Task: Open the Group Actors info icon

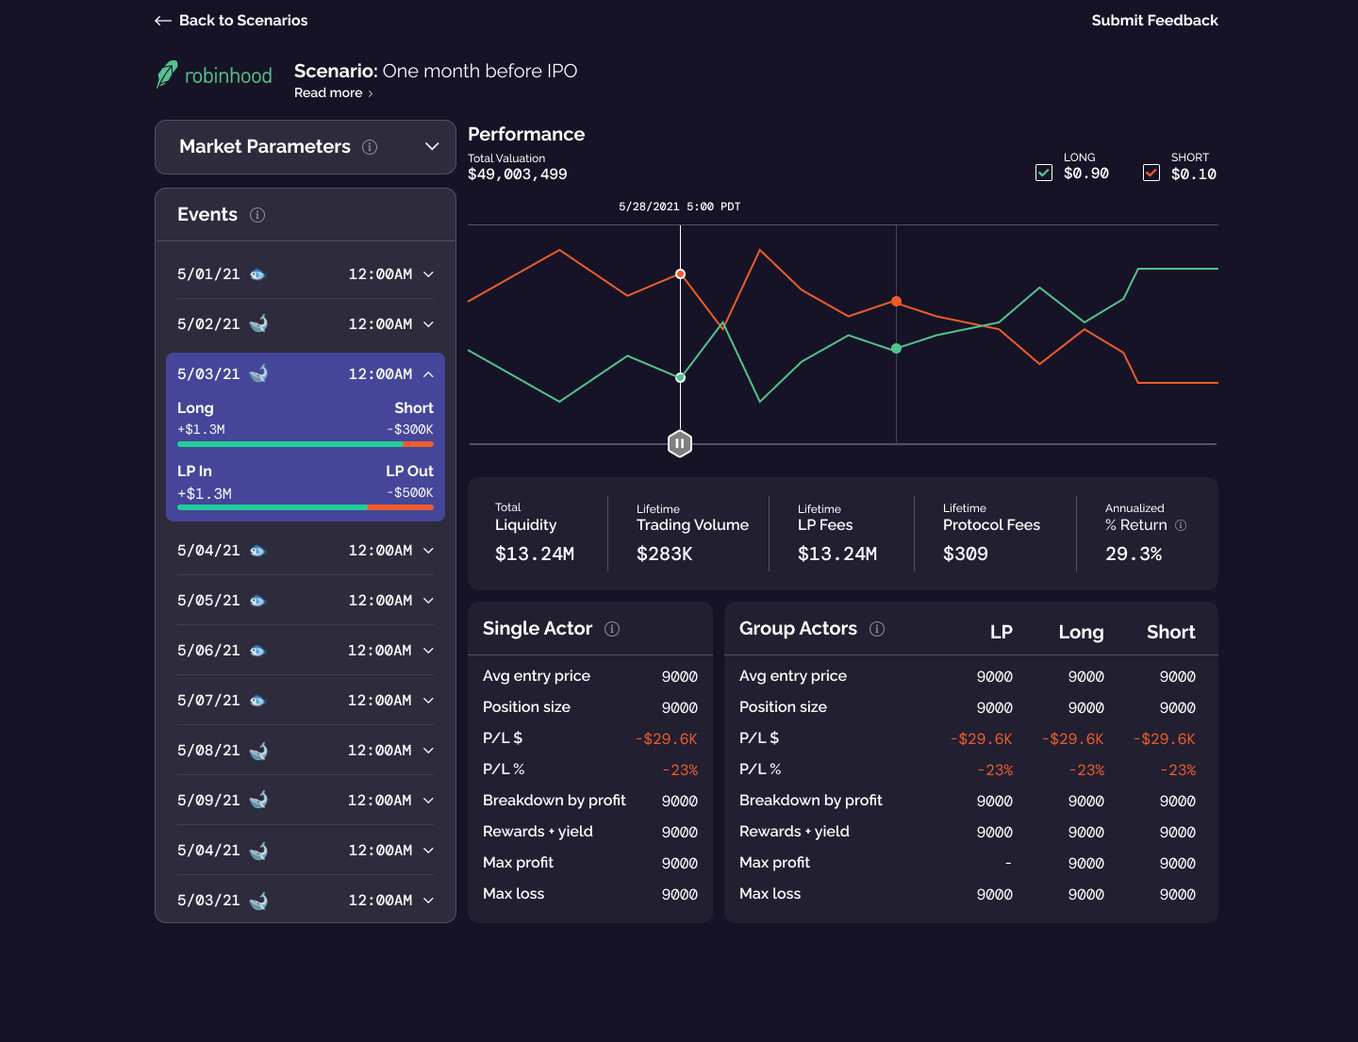Action: point(877,629)
